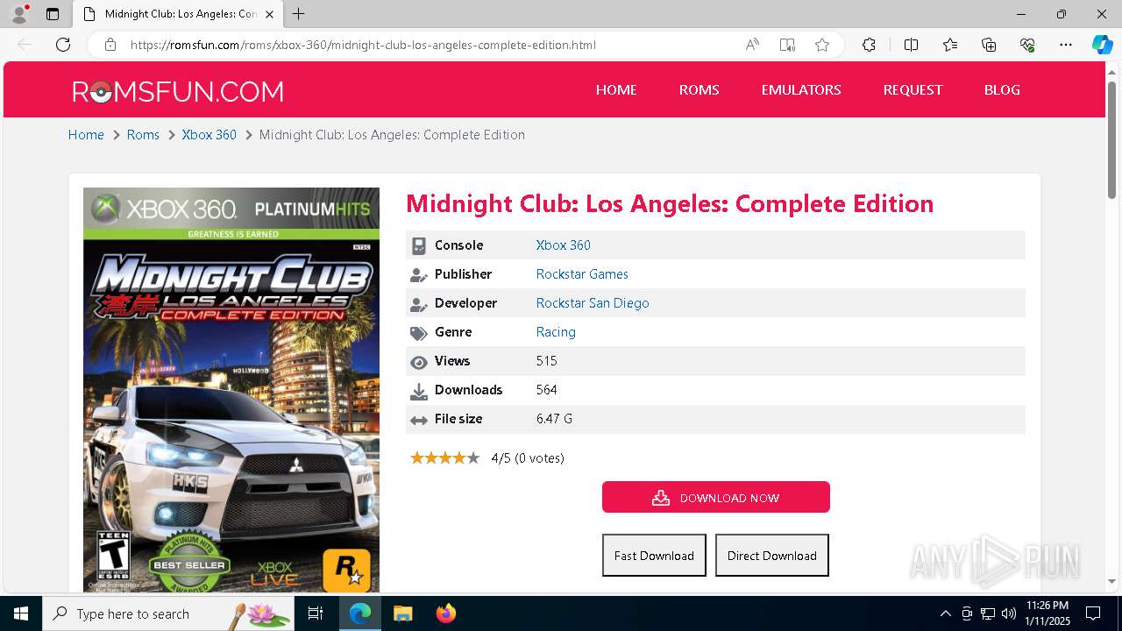Open network status tray icon

988,613
